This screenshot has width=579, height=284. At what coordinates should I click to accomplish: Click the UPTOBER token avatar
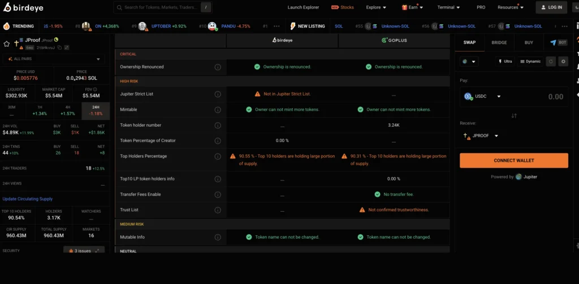(x=142, y=26)
